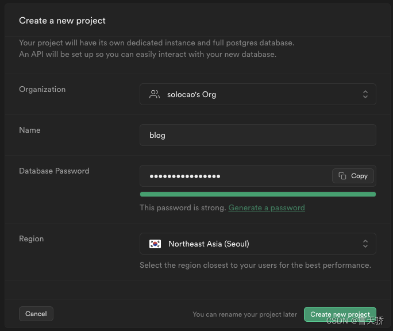Image resolution: width=393 pixels, height=331 pixels.
Task: Focus the Name field containing blog
Action: pyautogui.click(x=257, y=135)
